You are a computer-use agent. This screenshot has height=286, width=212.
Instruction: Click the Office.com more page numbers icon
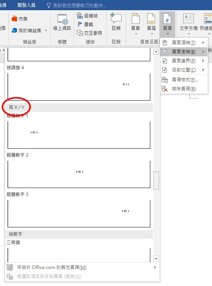tap(10, 267)
